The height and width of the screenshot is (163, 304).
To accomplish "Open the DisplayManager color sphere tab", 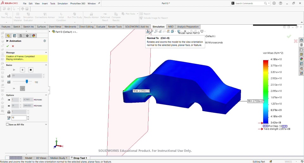I will tap(34, 36).
